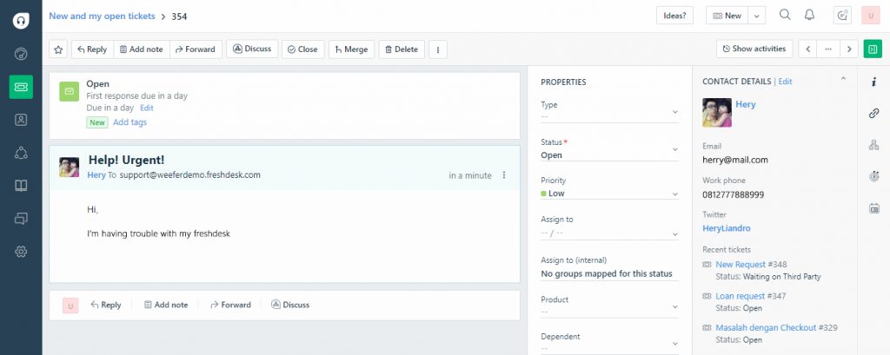Image resolution: width=890 pixels, height=355 pixels.
Task: Open the Dashboard gauge icon in sidebar
Action: point(21,54)
